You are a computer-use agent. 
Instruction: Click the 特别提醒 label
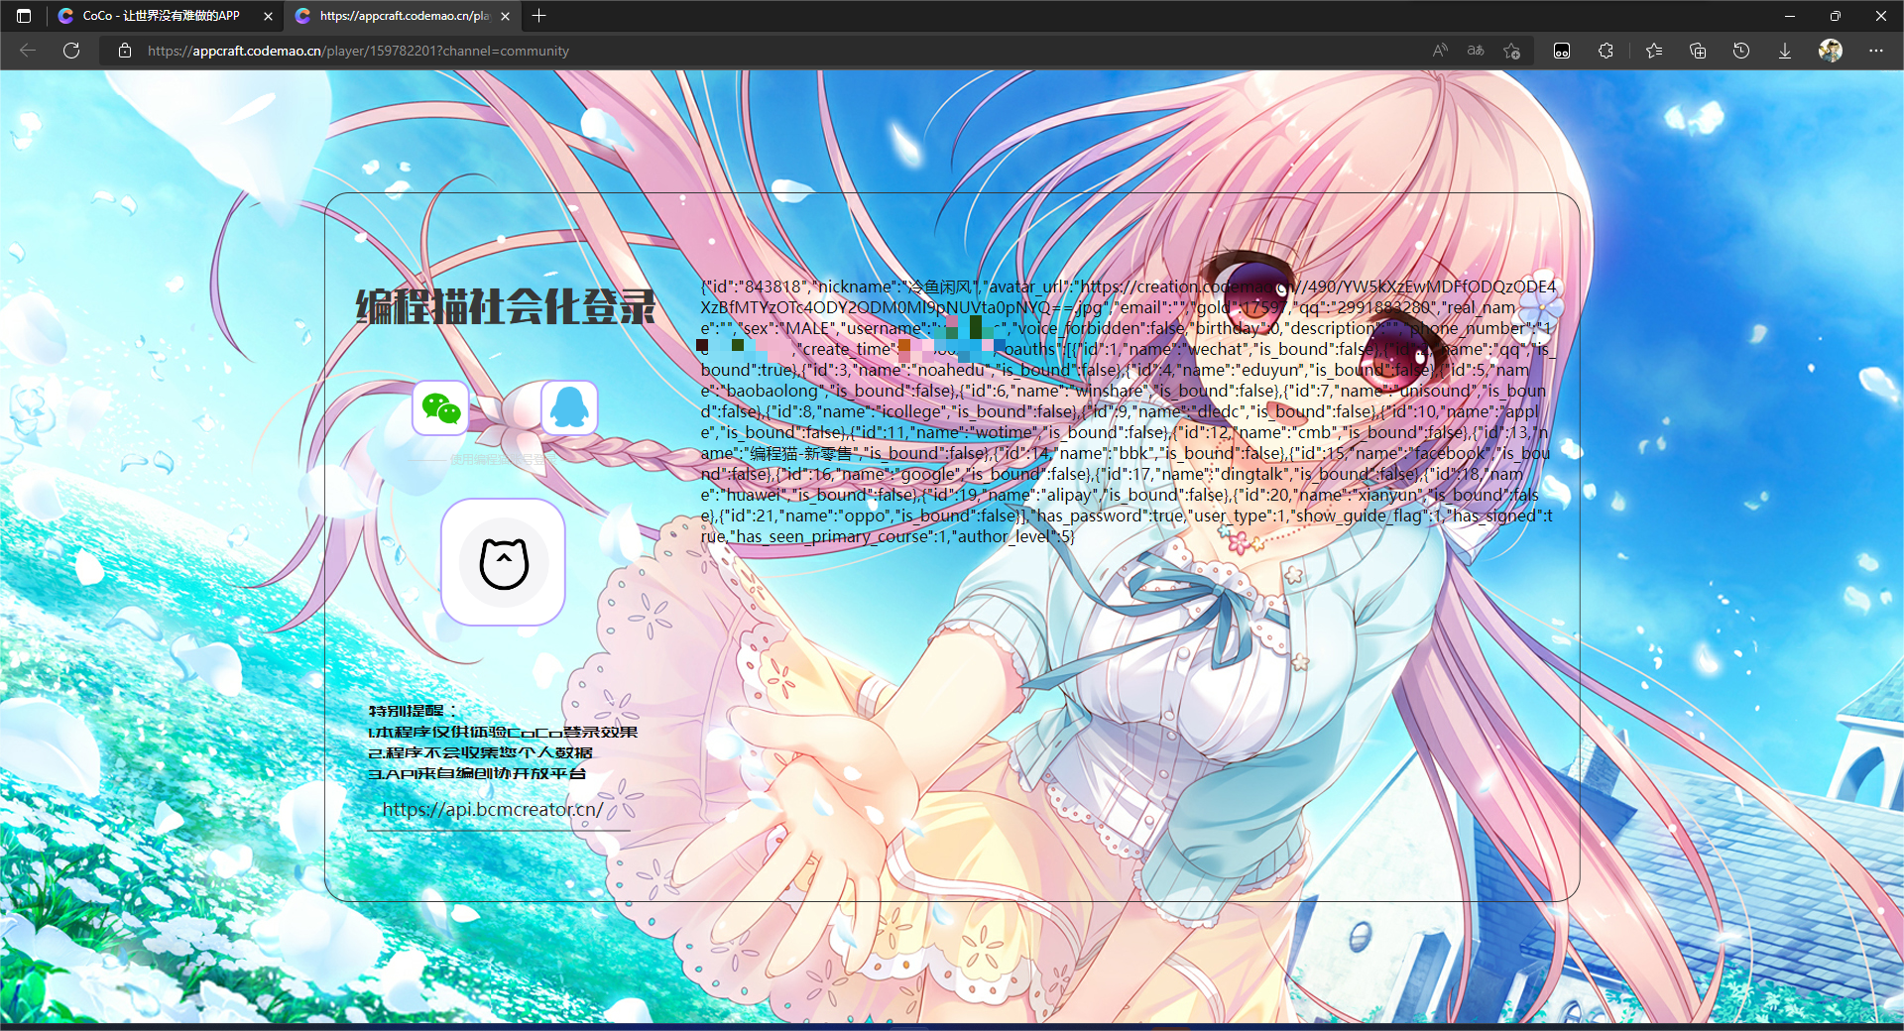412,711
